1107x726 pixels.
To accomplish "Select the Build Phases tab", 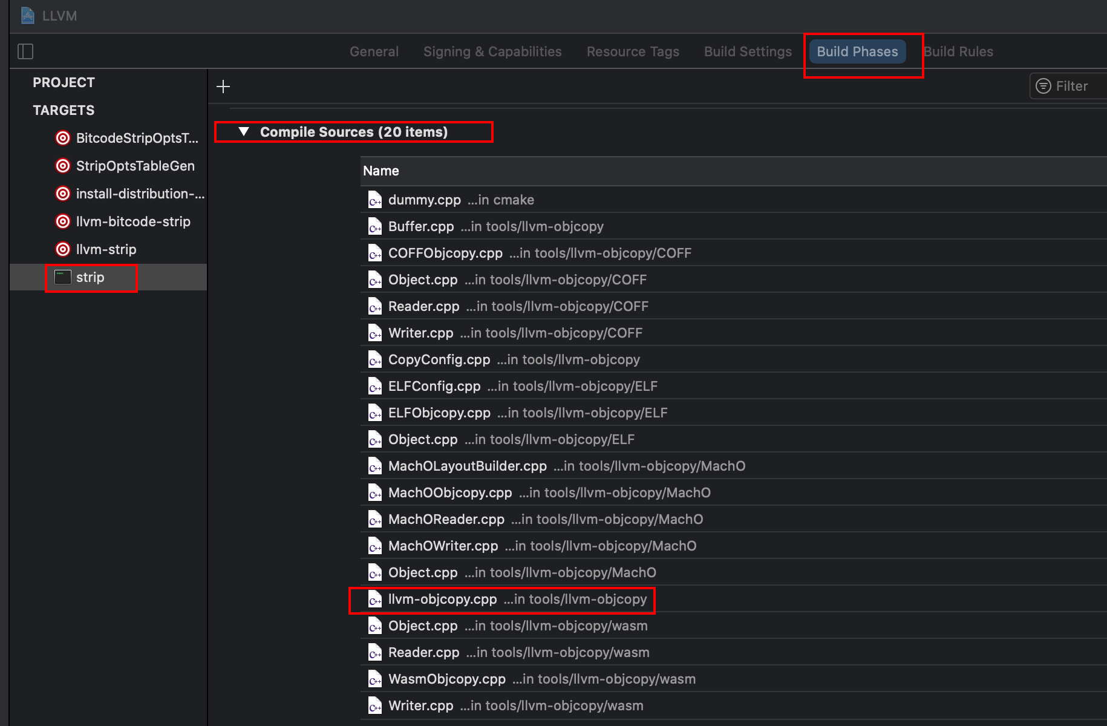I will 857,51.
